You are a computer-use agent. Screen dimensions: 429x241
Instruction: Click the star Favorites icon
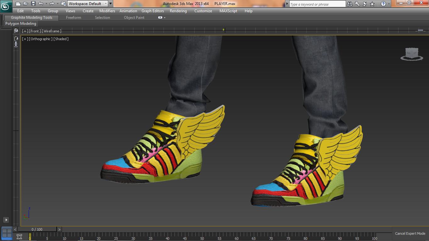372,4
